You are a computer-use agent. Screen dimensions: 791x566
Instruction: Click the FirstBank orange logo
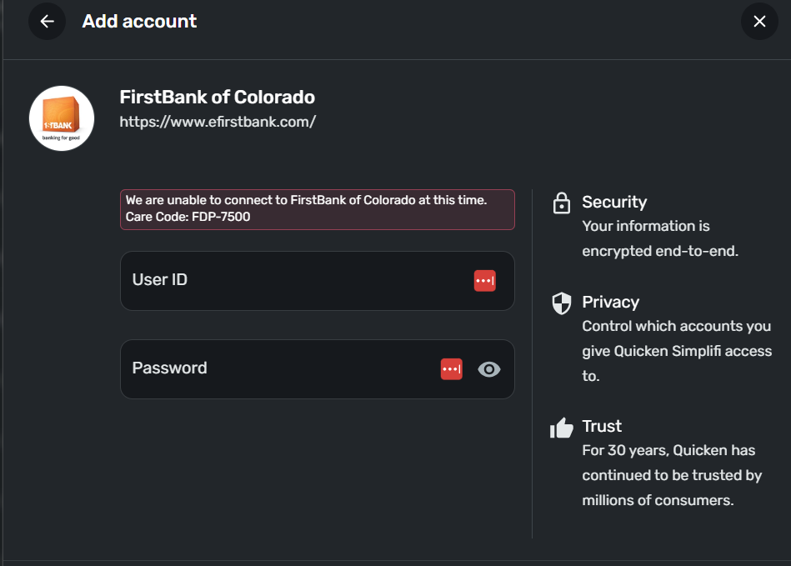click(x=62, y=118)
